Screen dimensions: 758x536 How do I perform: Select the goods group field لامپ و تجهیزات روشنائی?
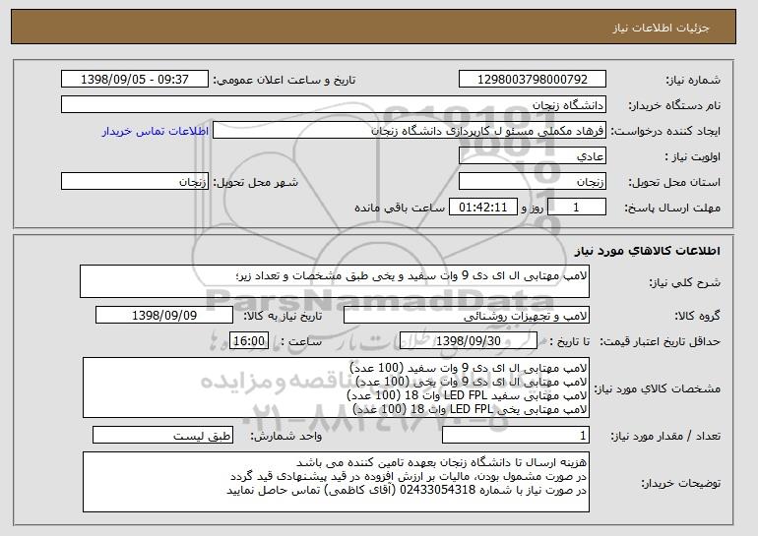(x=467, y=316)
